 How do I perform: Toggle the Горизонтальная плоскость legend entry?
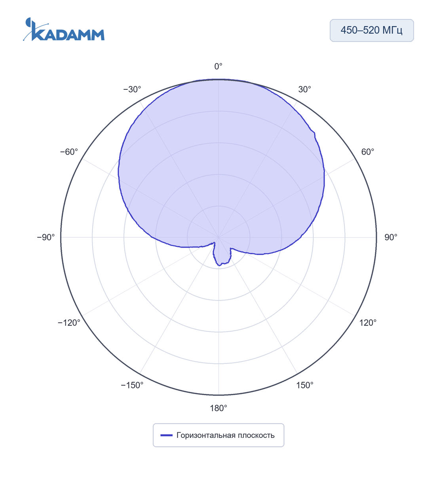click(218, 435)
